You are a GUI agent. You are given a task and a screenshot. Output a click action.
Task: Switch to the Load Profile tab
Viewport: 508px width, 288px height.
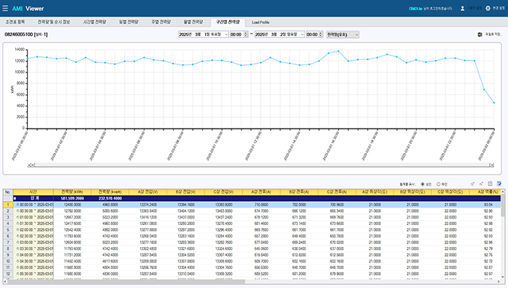tap(261, 23)
